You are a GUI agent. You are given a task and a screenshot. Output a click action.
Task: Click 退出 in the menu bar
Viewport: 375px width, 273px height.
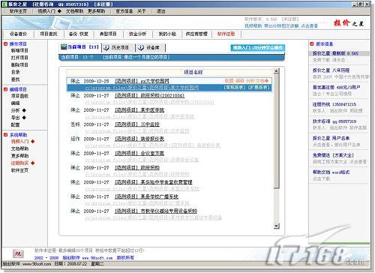tap(161, 11)
